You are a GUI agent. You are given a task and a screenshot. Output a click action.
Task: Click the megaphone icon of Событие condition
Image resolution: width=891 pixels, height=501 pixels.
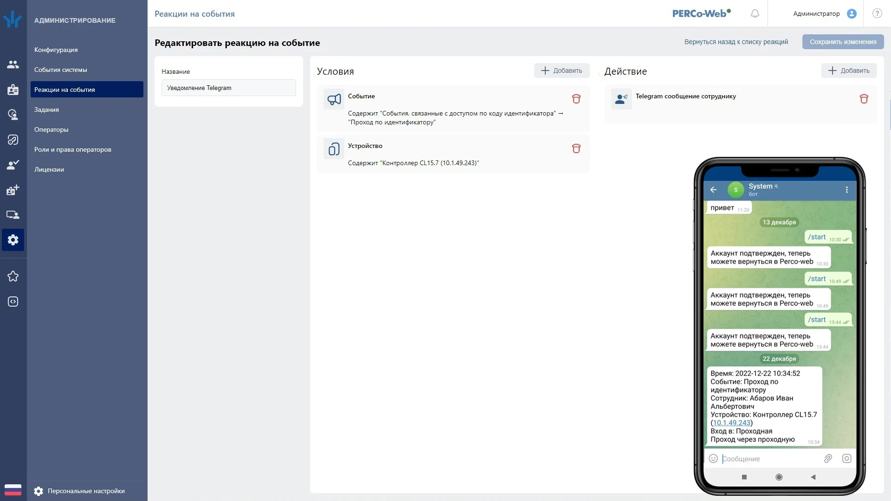(x=334, y=99)
